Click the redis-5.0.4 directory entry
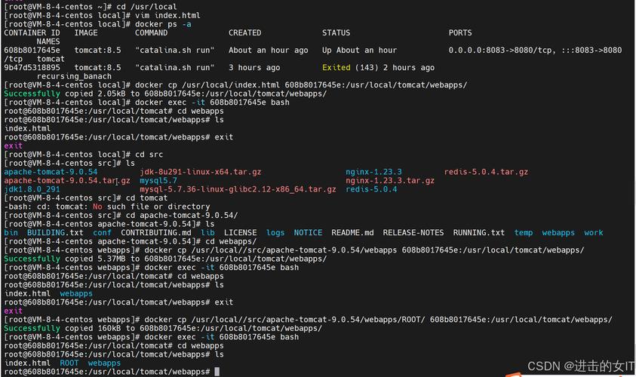636x377 pixels. pos(371,189)
